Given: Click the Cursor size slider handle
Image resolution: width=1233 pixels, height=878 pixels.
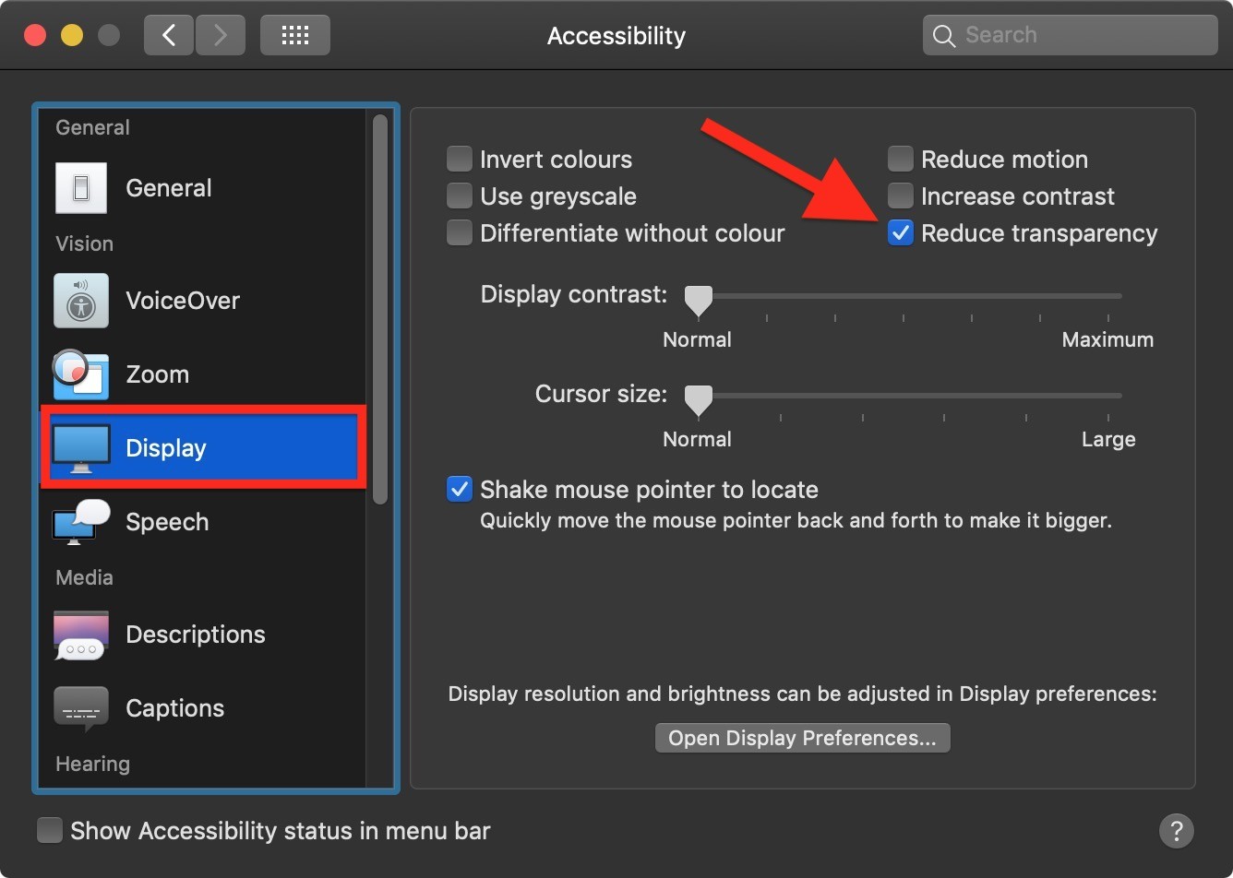Looking at the screenshot, I should 699,398.
